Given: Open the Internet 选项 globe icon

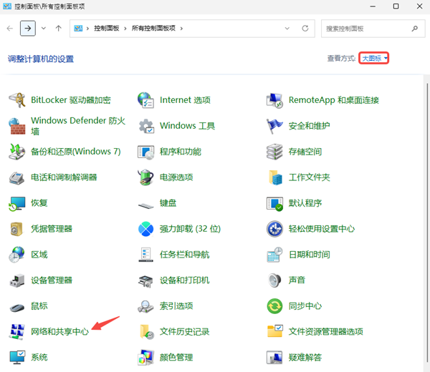Looking at the screenshot, I should coord(145,100).
